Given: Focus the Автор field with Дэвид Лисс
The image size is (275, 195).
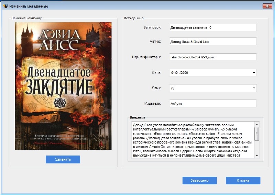Looking at the screenshot, I should 213,42.
